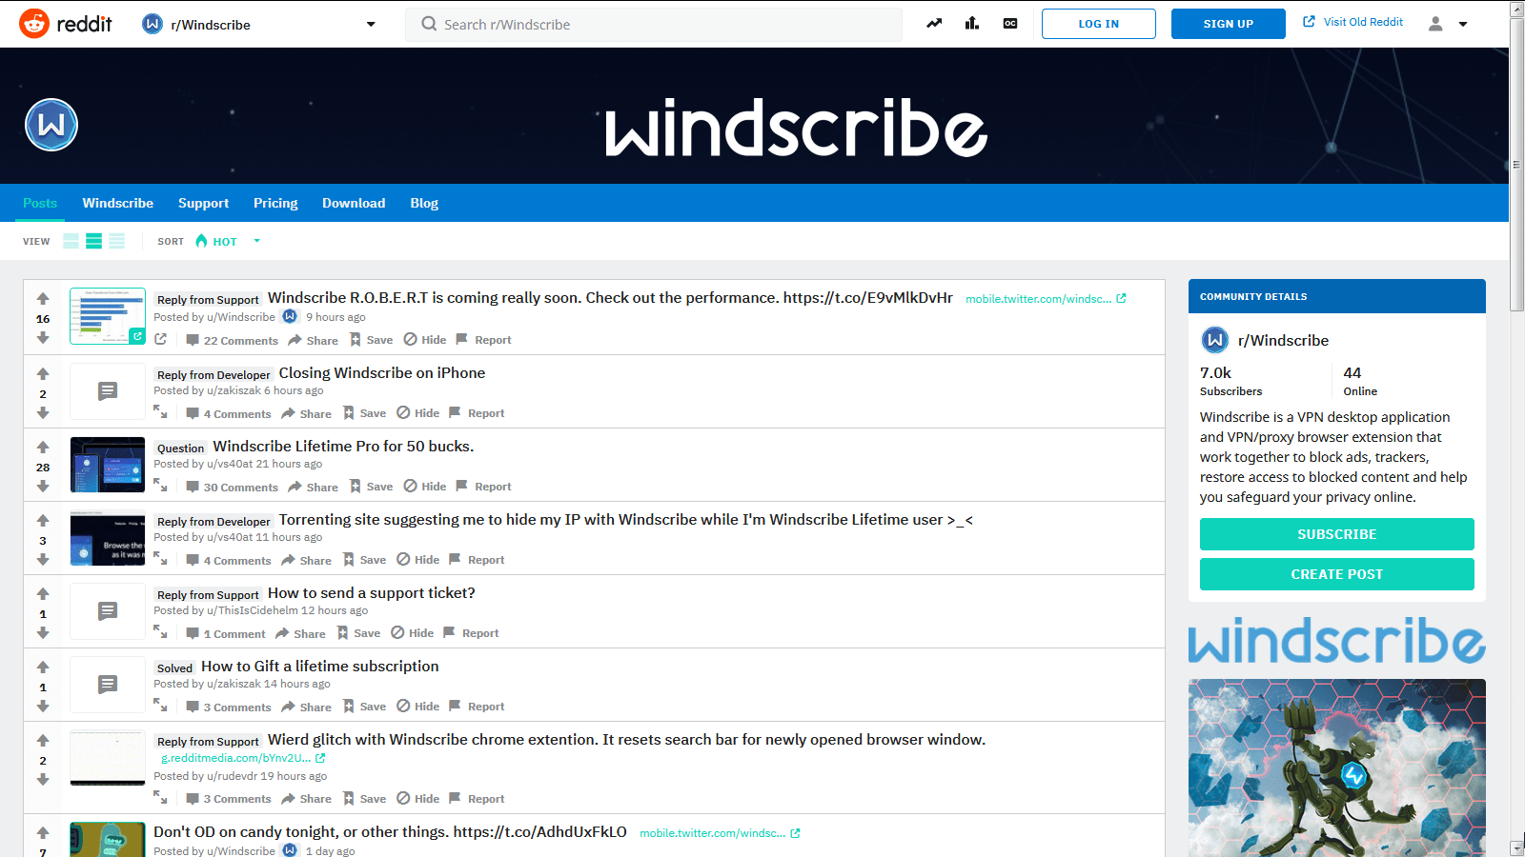Open the Windscribe nav tab
Screen dimensions: 1525x857
point(118,203)
